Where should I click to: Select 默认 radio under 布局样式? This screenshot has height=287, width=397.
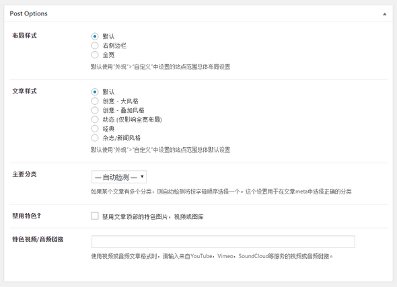[x=95, y=36]
